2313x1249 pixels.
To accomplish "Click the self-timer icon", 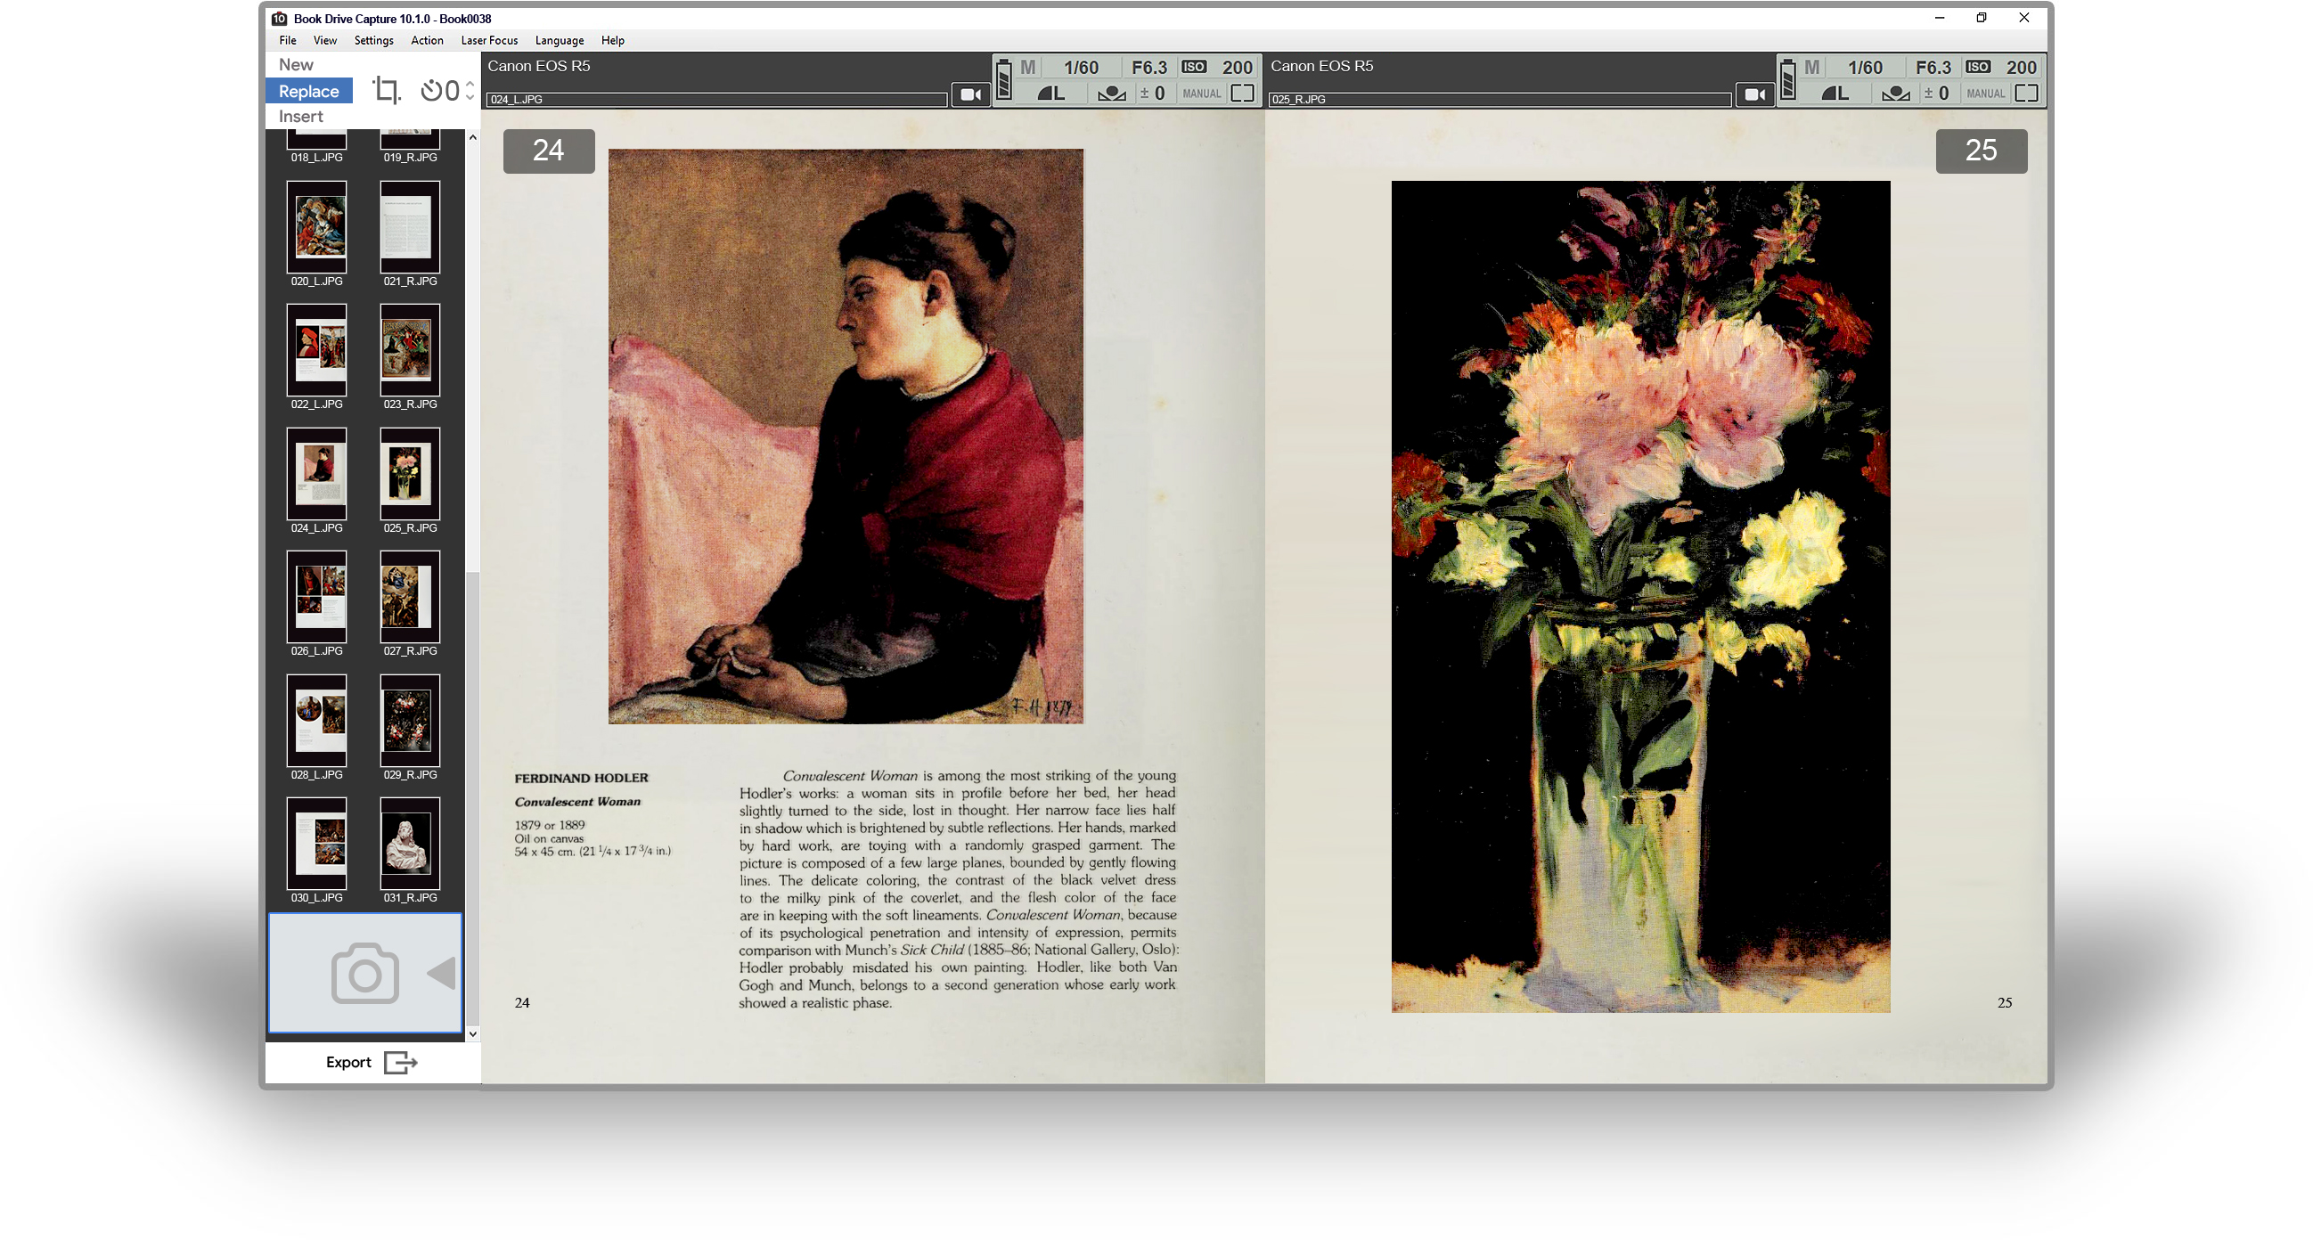I will pyautogui.click(x=432, y=91).
